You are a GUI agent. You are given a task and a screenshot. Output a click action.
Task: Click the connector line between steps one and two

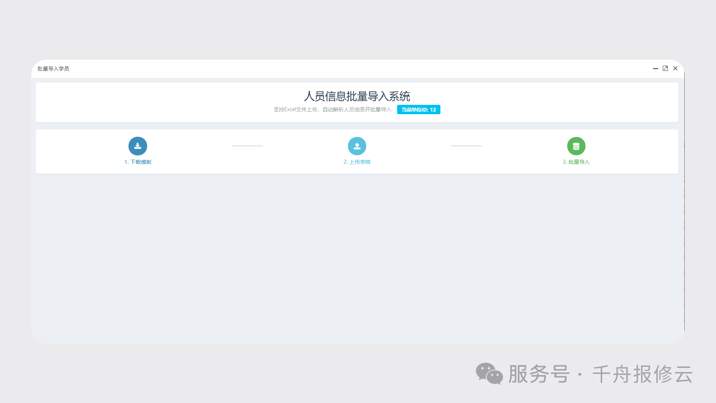tap(247, 146)
